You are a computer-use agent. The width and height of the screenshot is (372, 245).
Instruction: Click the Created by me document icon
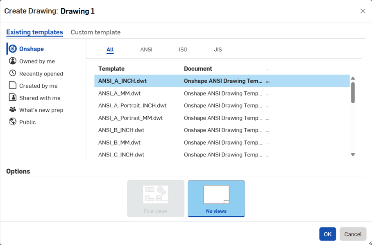coord(13,86)
